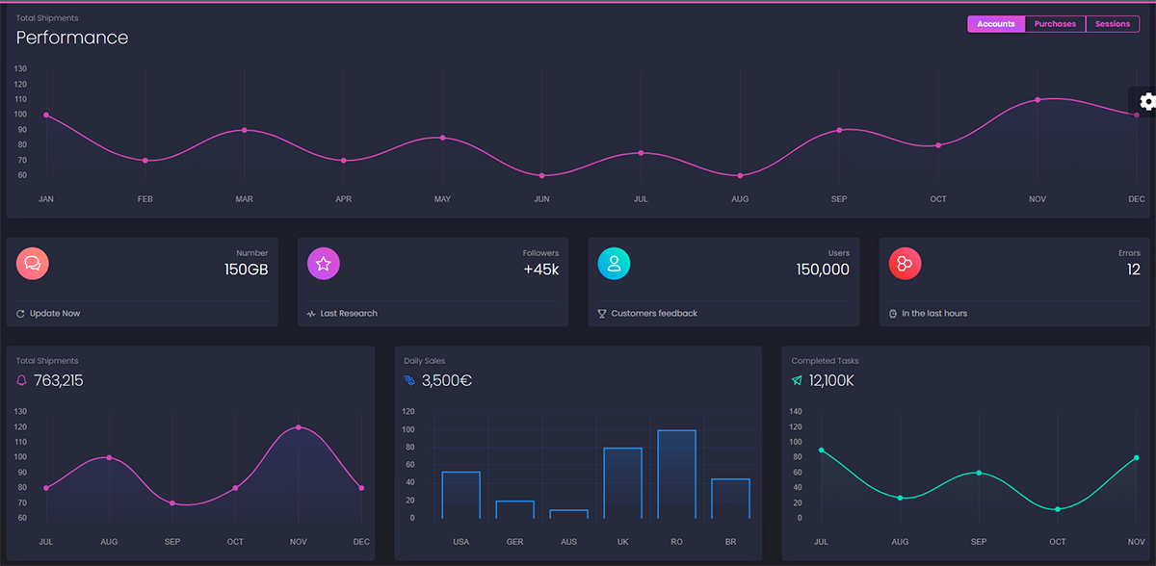This screenshot has height=566, width=1156.
Task: Open the Sessions tab
Action: [1113, 23]
